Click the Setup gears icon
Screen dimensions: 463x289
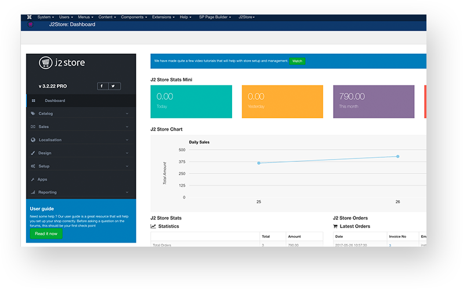[x=33, y=166]
